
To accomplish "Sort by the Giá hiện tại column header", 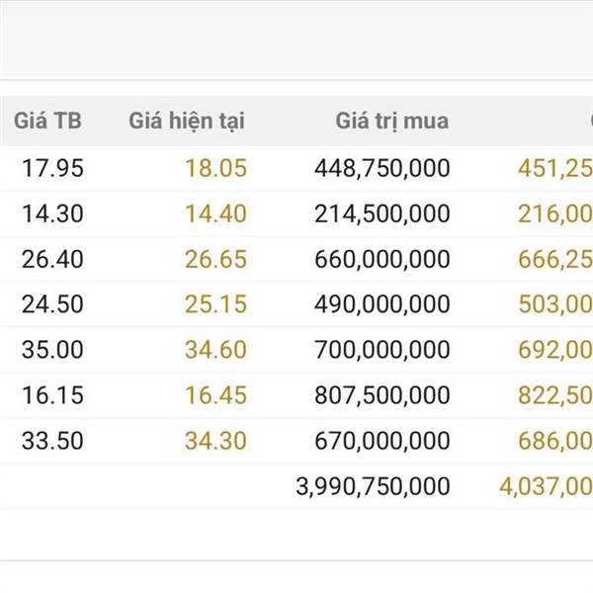I will (x=186, y=122).
